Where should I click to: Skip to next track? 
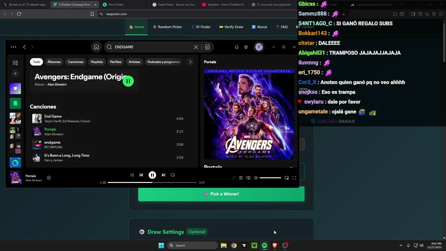click(163, 175)
